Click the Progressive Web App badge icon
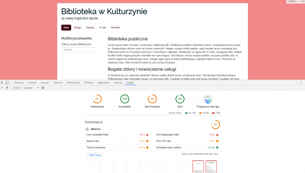 click(208, 99)
